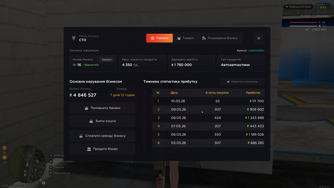334x188 pixels.
Task: Click the profit value 1 189 026
Action: click(x=255, y=135)
